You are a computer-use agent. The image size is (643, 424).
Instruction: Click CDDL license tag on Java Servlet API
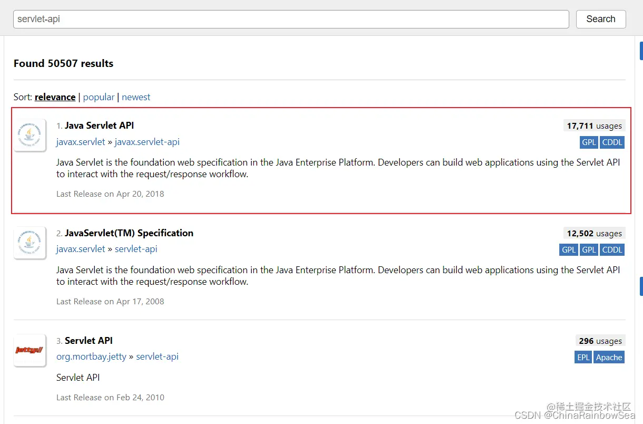[x=612, y=142]
